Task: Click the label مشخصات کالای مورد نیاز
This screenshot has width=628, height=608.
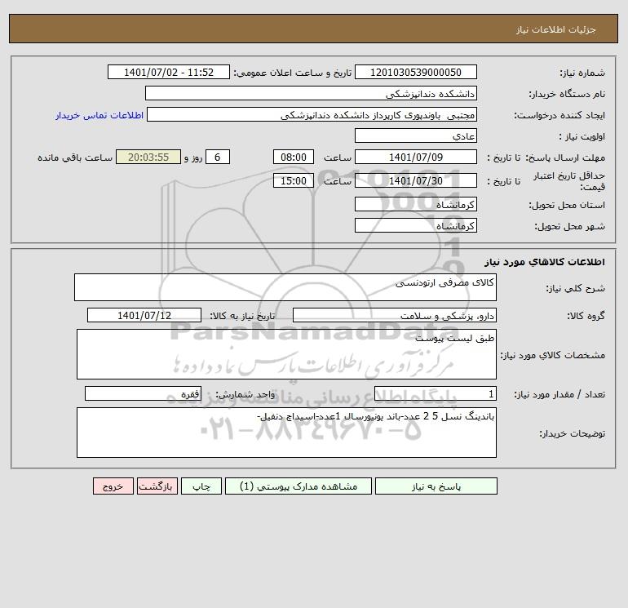Action: 553,355
